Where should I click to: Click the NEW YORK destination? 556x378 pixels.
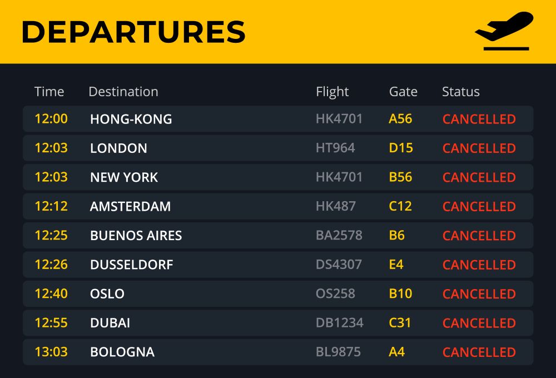tap(124, 177)
